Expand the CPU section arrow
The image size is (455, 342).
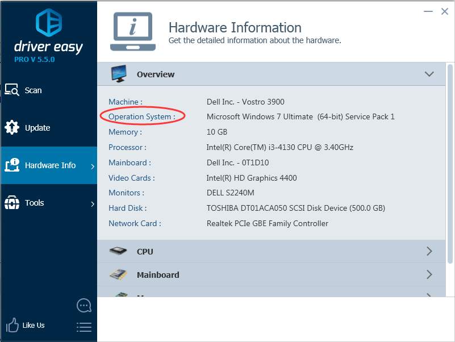429,252
